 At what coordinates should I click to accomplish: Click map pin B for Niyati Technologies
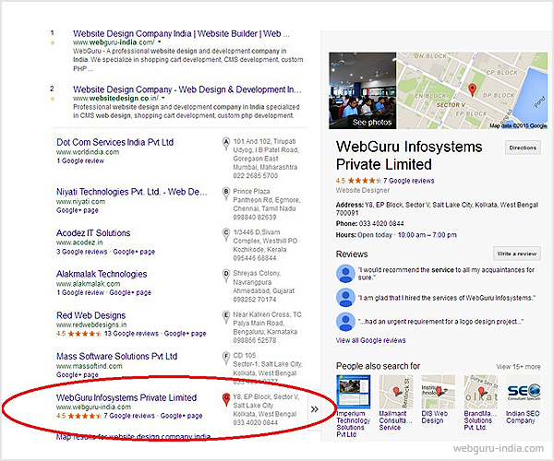tap(226, 194)
